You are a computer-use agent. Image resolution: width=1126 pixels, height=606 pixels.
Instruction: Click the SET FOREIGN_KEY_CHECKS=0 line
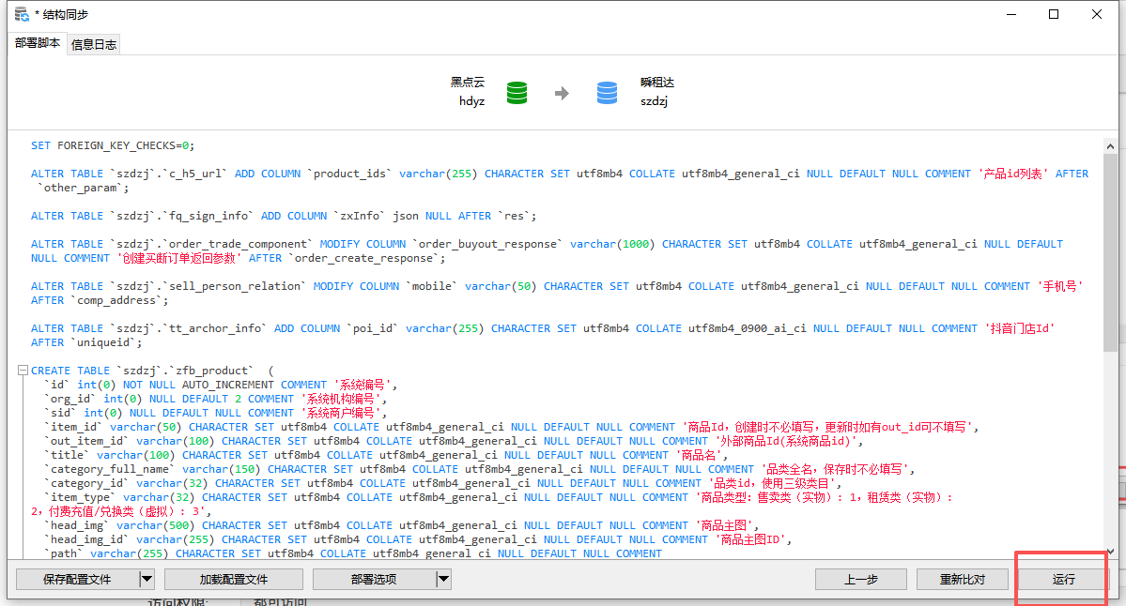[113, 146]
